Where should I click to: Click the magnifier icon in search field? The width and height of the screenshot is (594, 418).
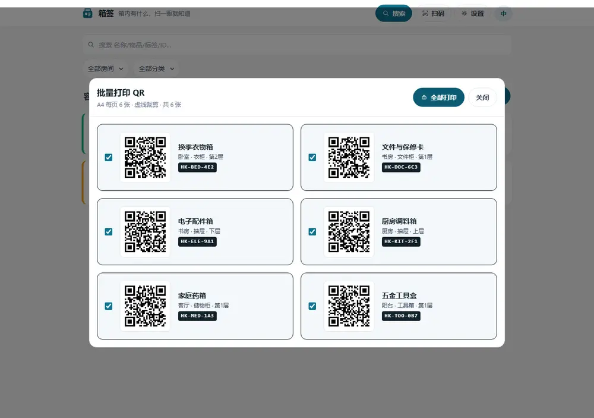coord(91,45)
